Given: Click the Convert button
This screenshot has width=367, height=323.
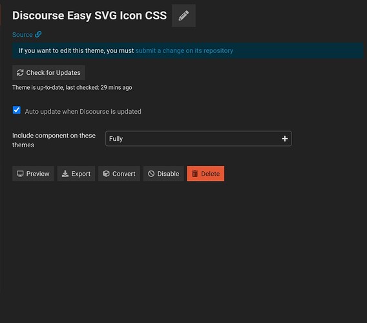Looking at the screenshot, I should 119,174.
